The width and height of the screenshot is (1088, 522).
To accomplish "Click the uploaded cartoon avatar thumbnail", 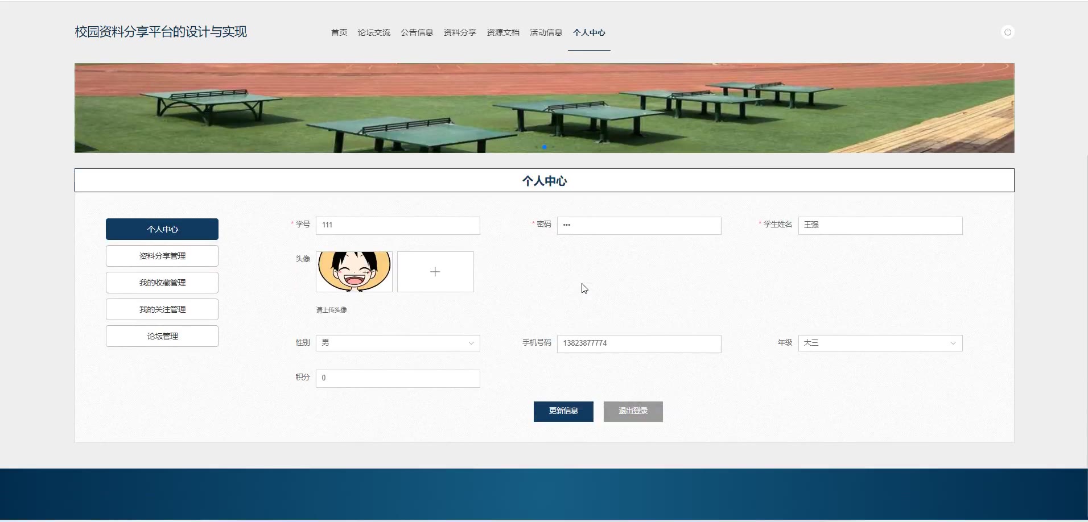I will [x=354, y=272].
